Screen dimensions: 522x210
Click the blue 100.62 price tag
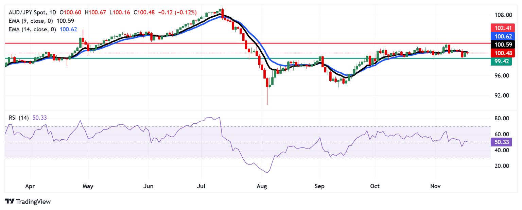pyautogui.click(x=501, y=36)
